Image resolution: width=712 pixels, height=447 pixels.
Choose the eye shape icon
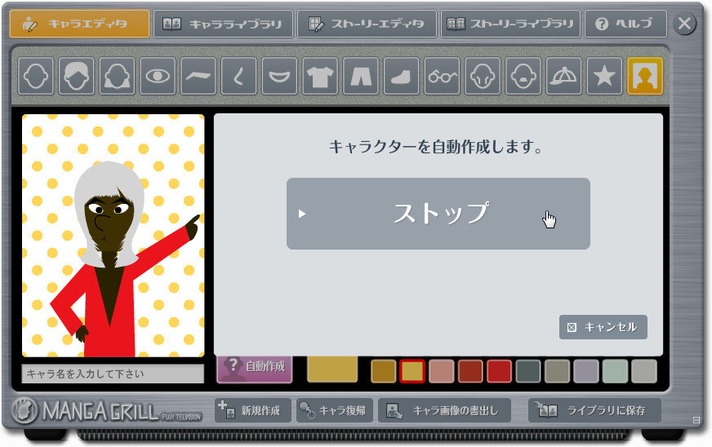pyautogui.click(x=158, y=76)
